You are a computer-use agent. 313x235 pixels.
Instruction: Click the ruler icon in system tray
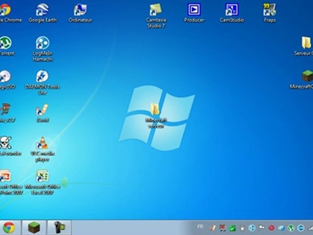pos(213,228)
